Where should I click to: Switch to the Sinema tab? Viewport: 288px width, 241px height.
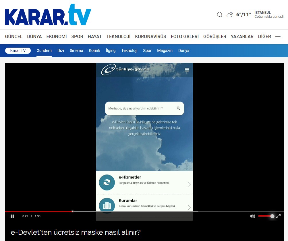pyautogui.click(x=76, y=50)
